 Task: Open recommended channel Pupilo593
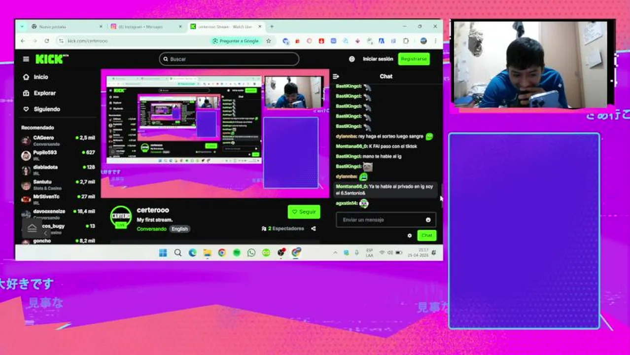point(58,155)
